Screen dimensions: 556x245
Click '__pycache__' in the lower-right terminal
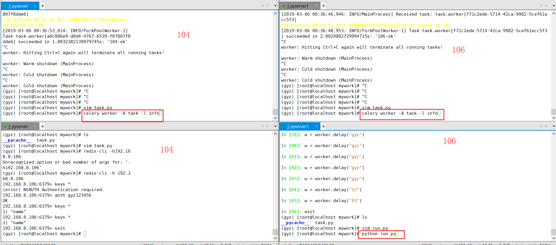pyautogui.click(x=295, y=223)
